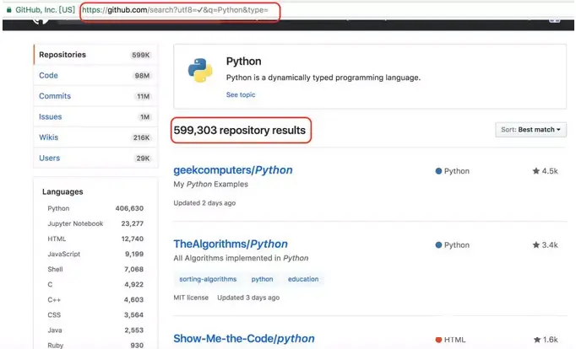Image resolution: width=576 pixels, height=349 pixels.
Task: Click 'My Python Examples' description text
Action: pos(210,185)
